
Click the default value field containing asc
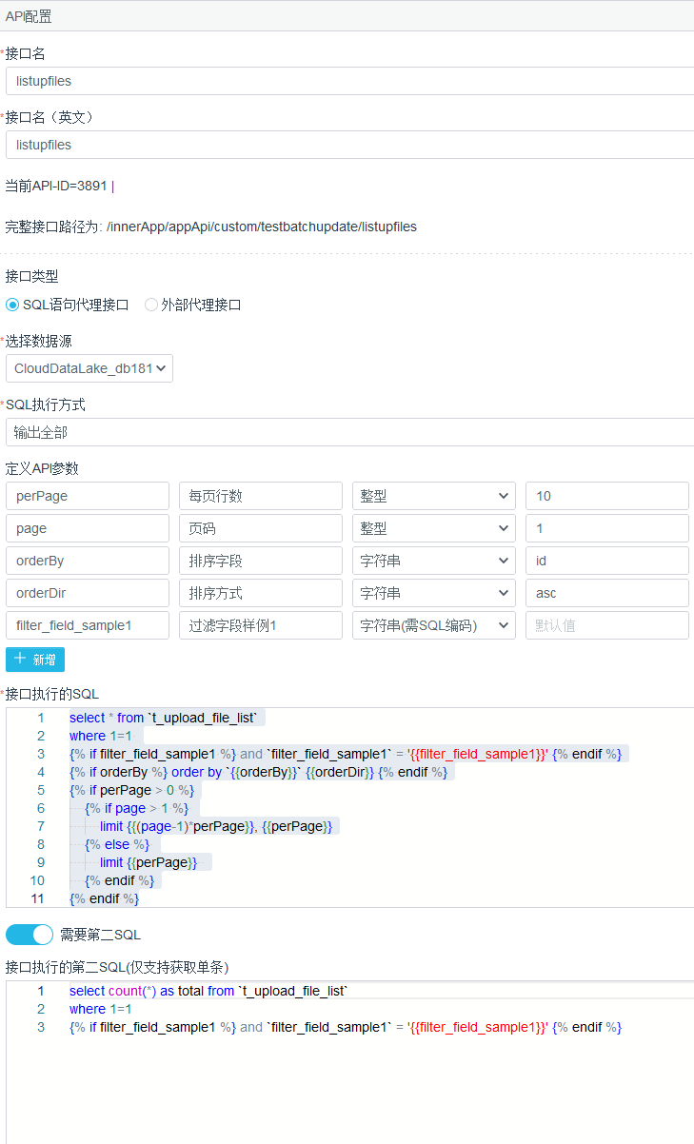pyautogui.click(x=606, y=593)
